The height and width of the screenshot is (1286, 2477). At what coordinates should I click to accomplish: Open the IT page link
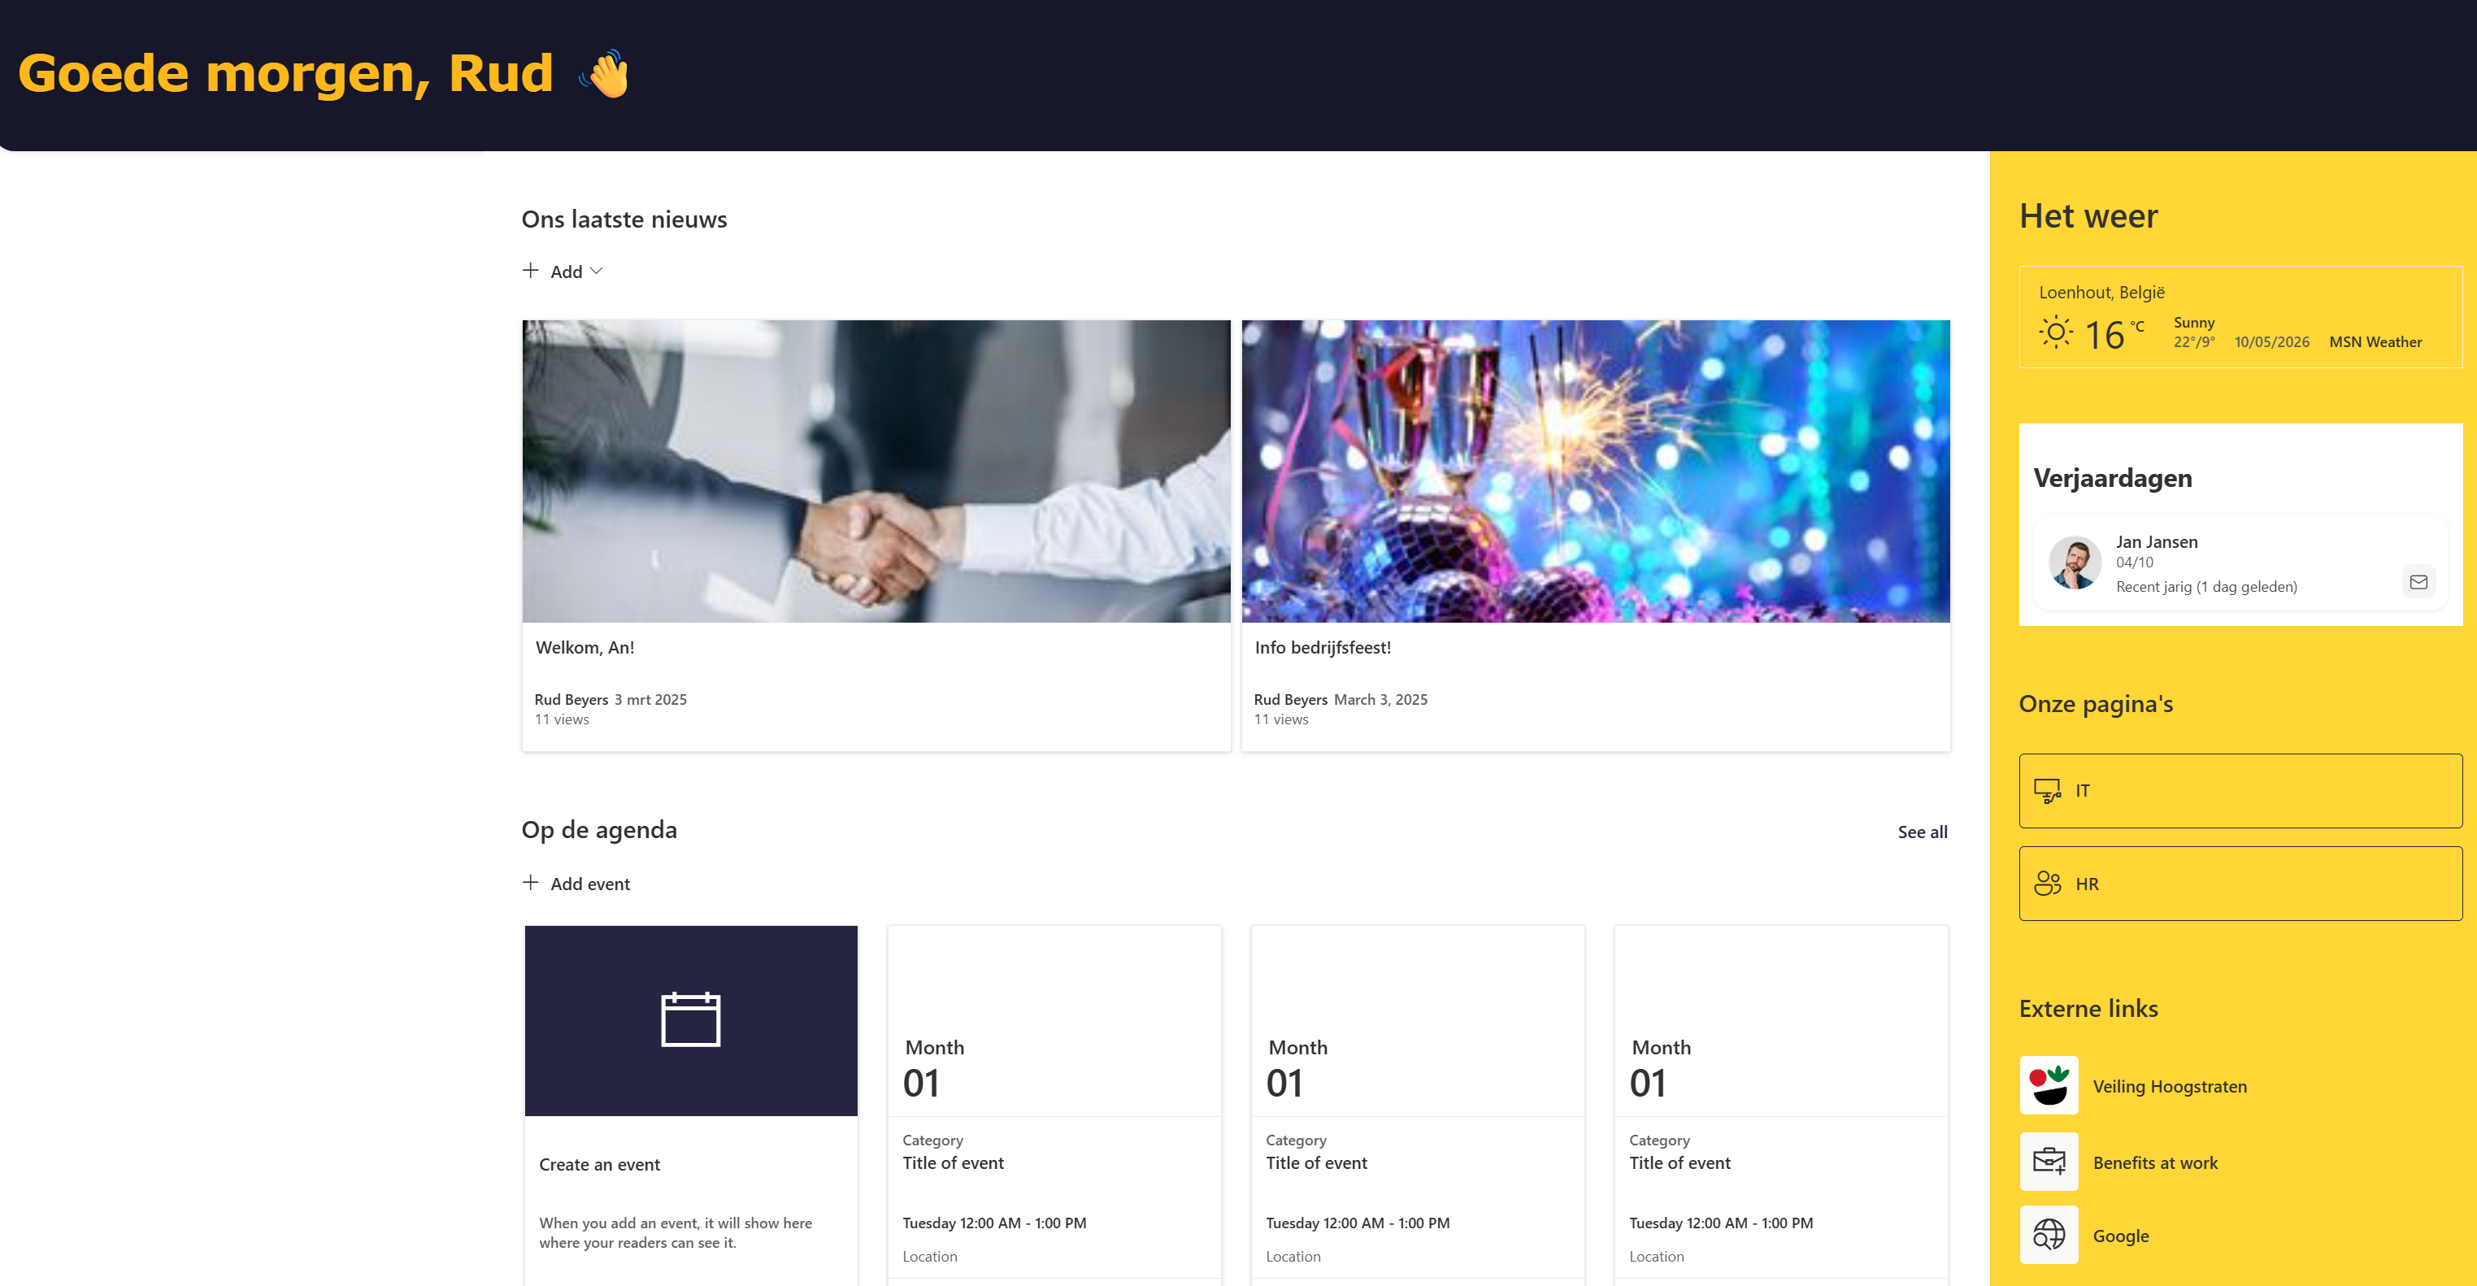(2240, 791)
